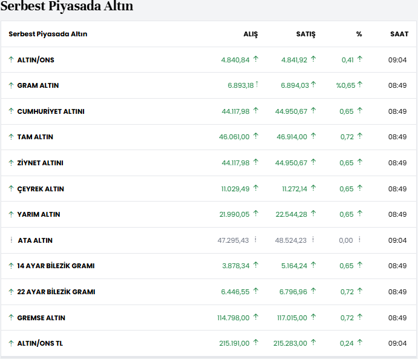Click the SATIŞ column header
The width and height of the screenshot is (418, 359).
pos(305,34)
